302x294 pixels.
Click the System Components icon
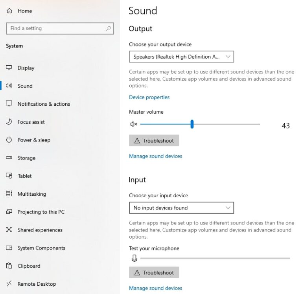pos(9,248)
